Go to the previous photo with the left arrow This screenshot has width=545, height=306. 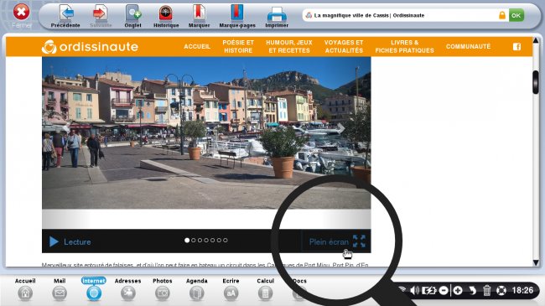66,128
